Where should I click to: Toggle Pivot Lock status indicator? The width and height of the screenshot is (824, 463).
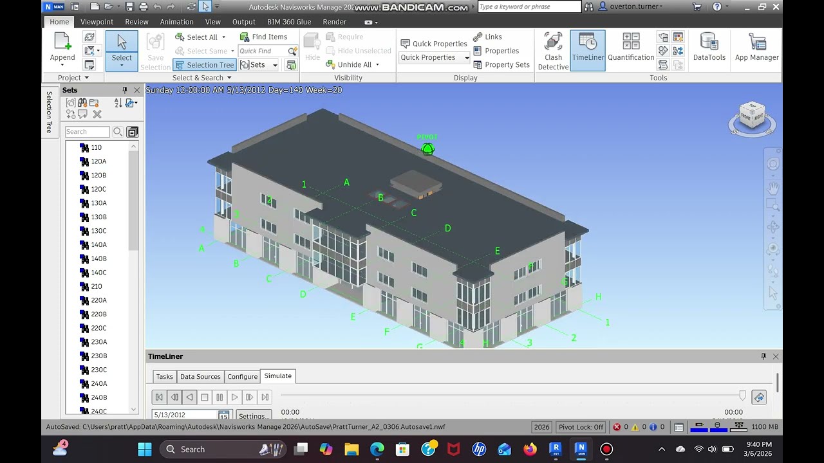point(581,427)
